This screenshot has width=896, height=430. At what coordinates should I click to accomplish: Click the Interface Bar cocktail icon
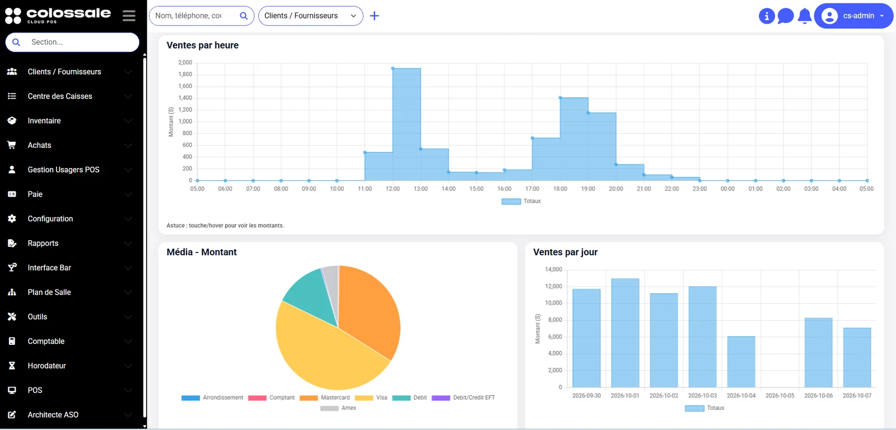12,268
